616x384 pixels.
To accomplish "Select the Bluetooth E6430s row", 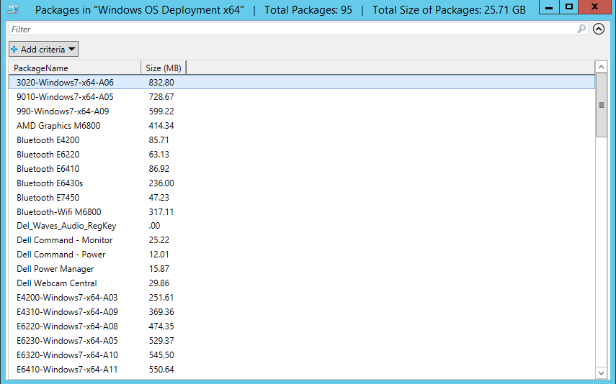I will (x=50, y=183).
